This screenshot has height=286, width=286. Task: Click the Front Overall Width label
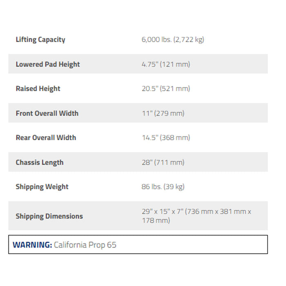tap(47, 113)
